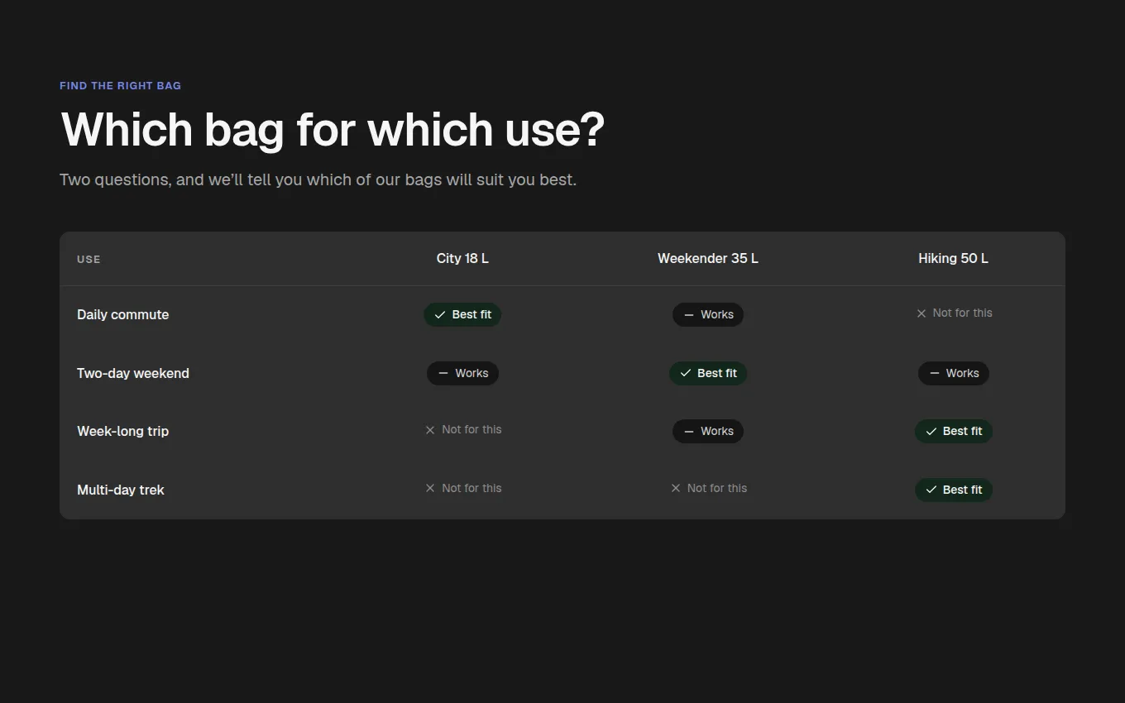Screen dimensions: 1125x703
Task: Click the X icon in City 18 L Week-long trip cell
Action: [430, 430]
